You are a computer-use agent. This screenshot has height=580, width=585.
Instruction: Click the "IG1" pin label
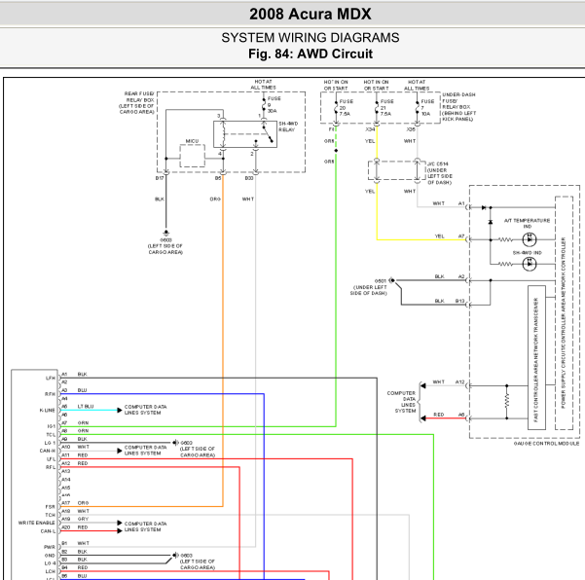(52, 426)
